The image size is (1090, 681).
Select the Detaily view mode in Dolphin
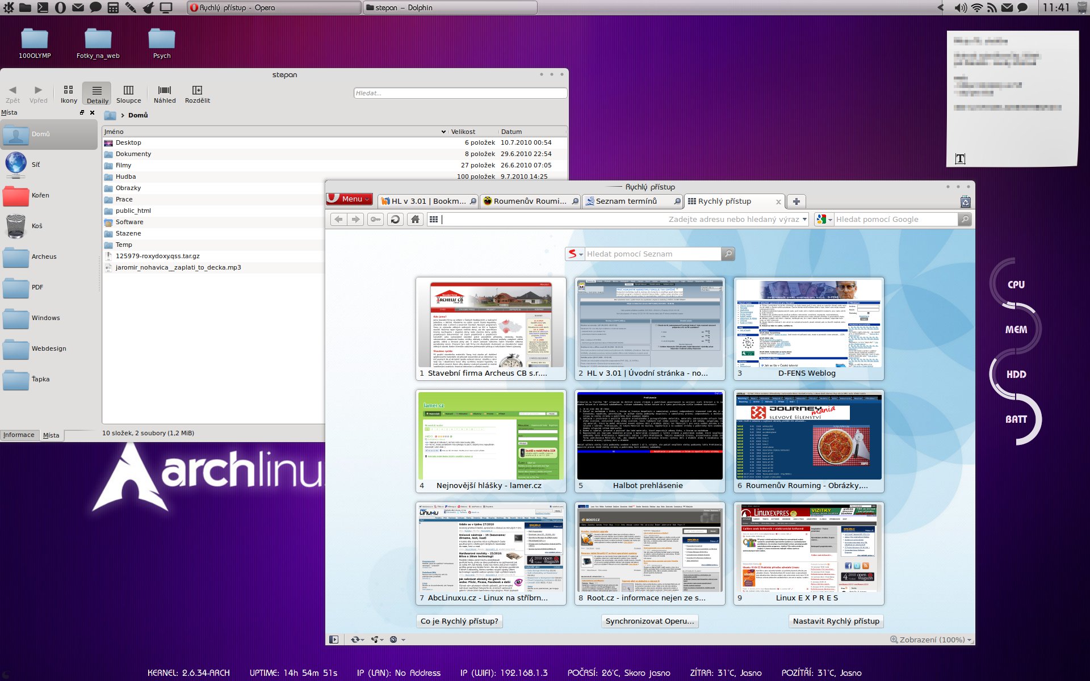tap(97, 94)
